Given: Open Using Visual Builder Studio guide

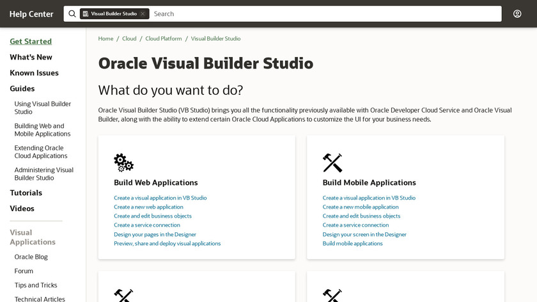Looking at the screenshot, I should (x=43, y=107).
